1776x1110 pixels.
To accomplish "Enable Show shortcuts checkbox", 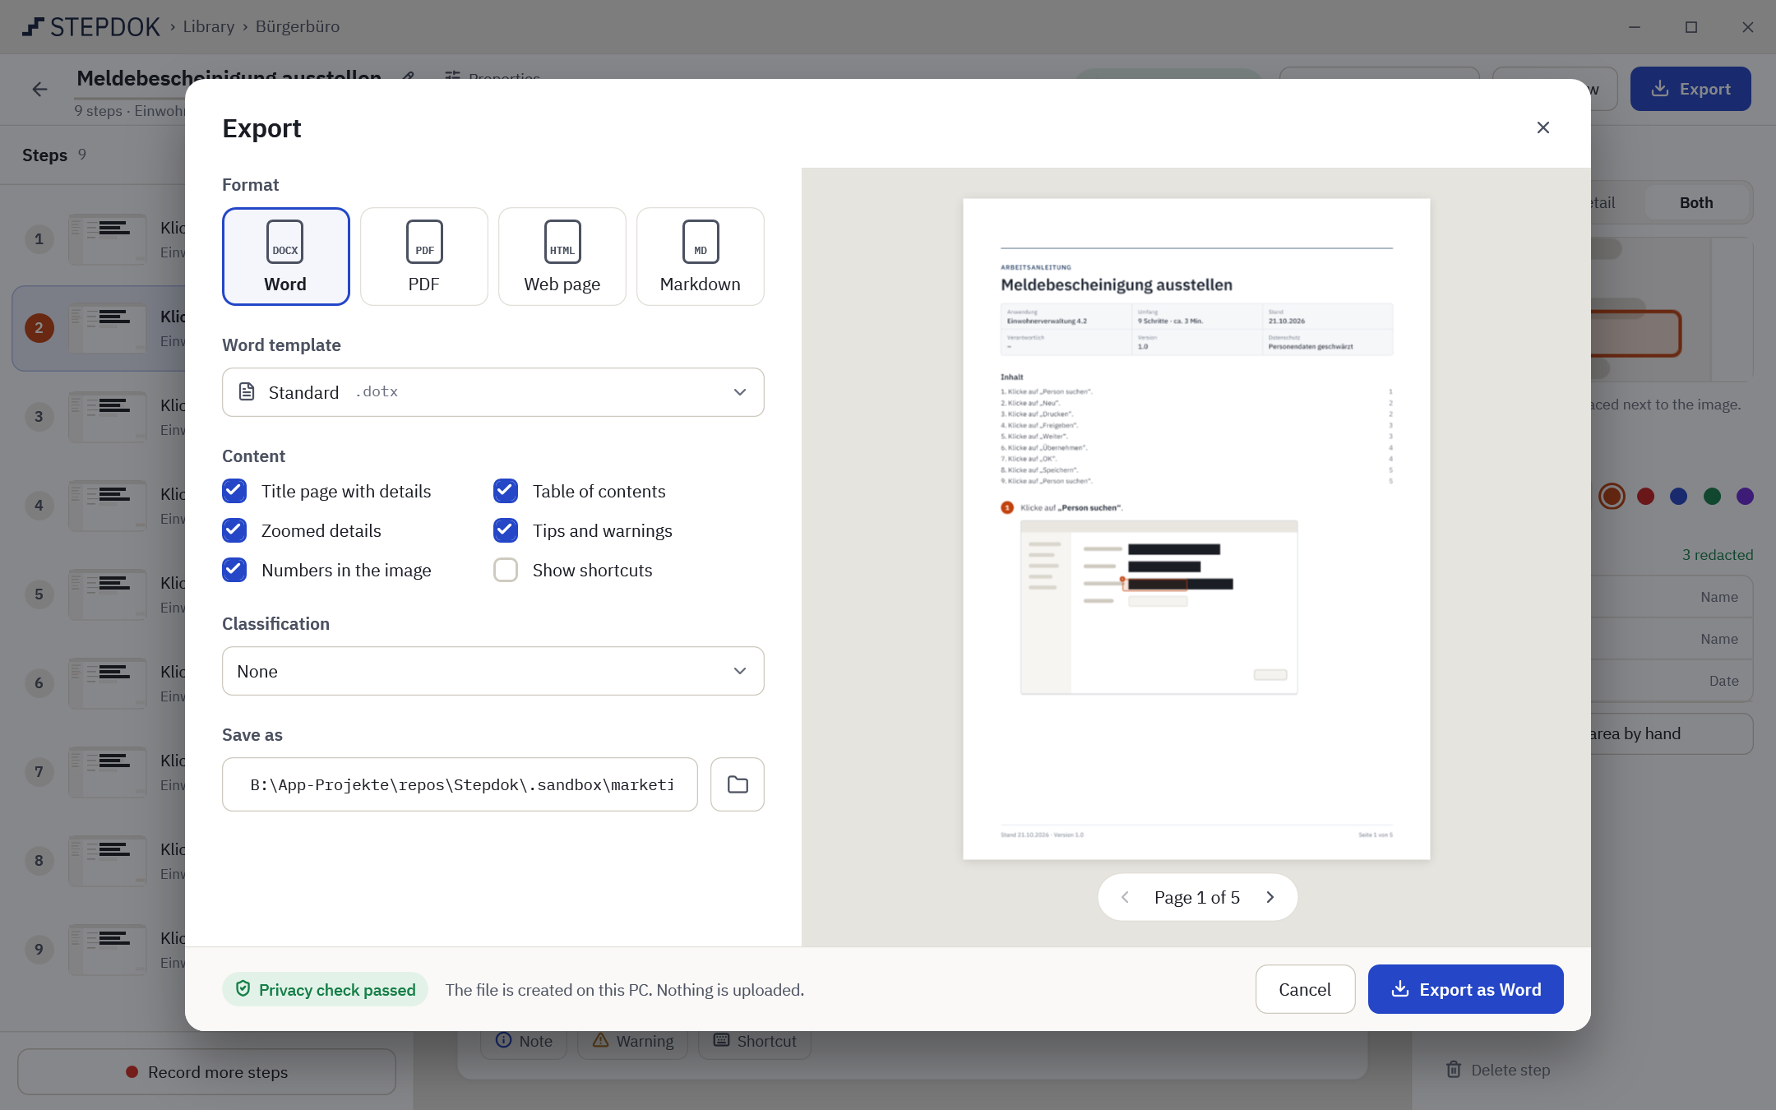I will 506,570.
